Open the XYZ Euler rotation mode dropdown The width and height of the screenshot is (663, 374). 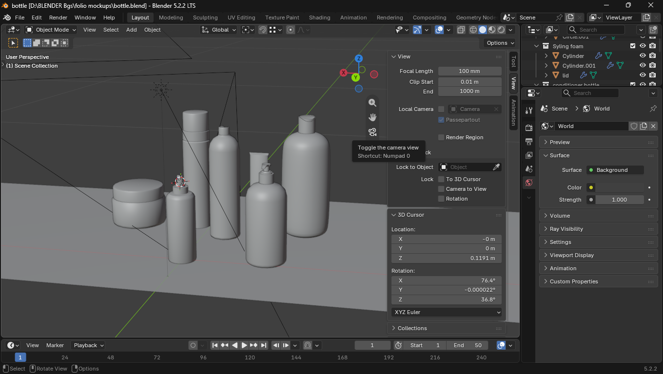tap(447, 312)
